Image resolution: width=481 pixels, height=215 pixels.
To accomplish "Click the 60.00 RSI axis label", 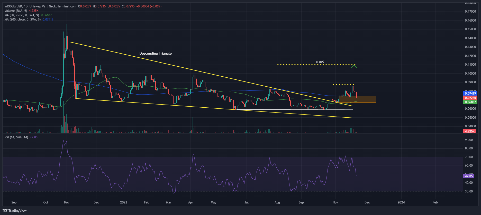I will coord(469,166).
